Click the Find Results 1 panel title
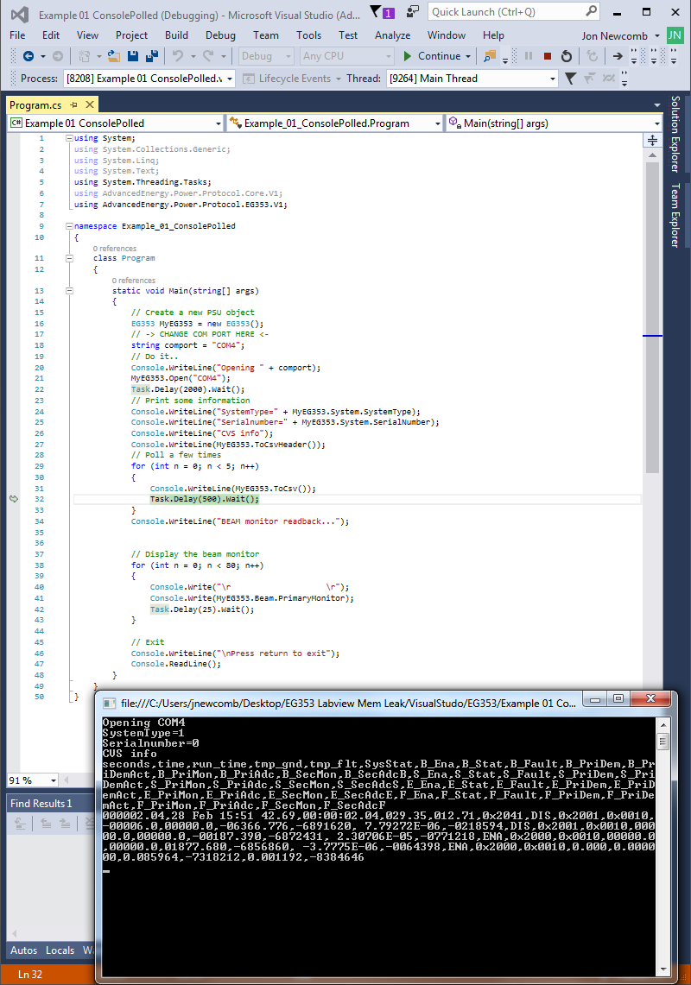Viewport: 691px width, 985px height. (41, 804)
